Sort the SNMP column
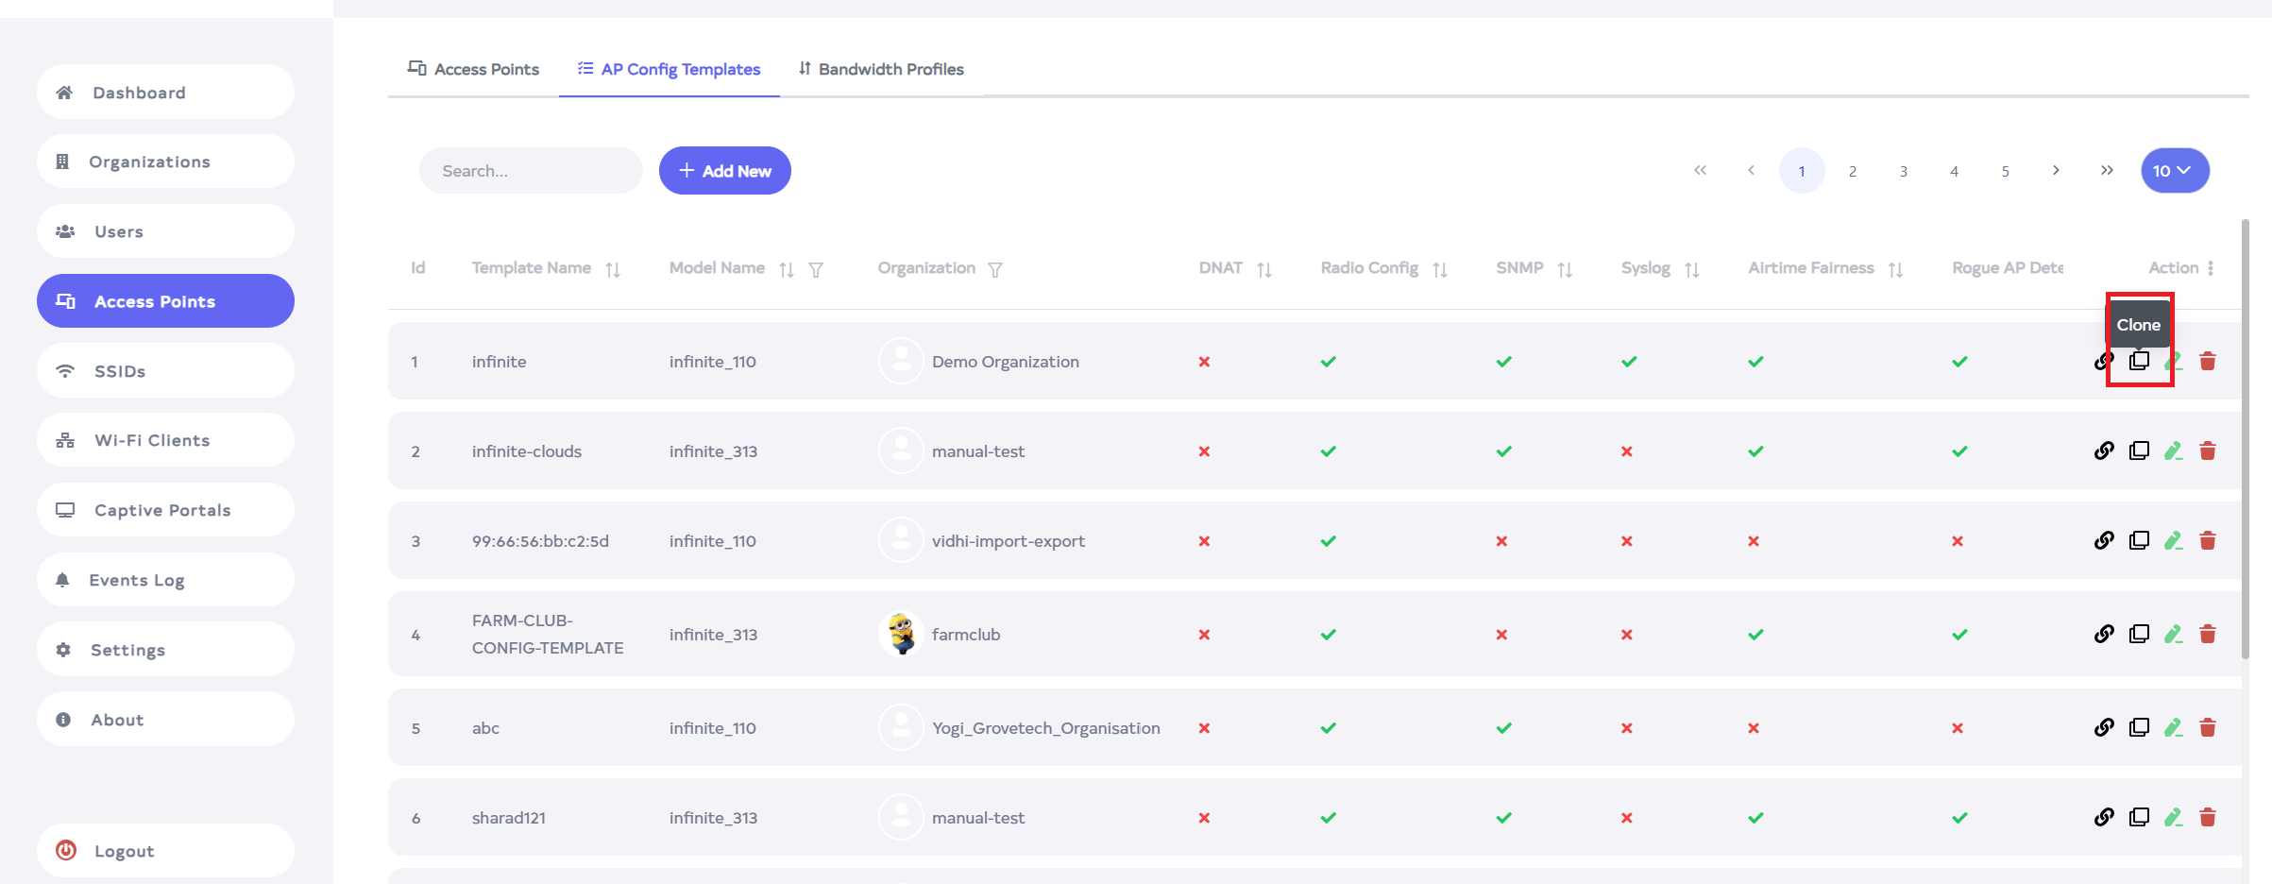The image size is (2272, 884). pos(1565,269)
